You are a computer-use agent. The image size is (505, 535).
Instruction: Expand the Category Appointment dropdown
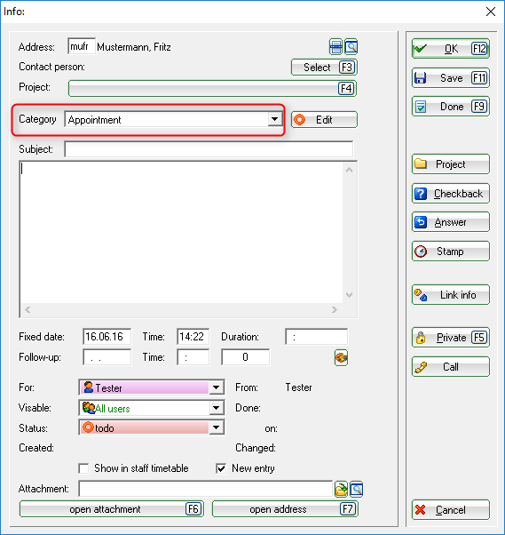(274, 119)
